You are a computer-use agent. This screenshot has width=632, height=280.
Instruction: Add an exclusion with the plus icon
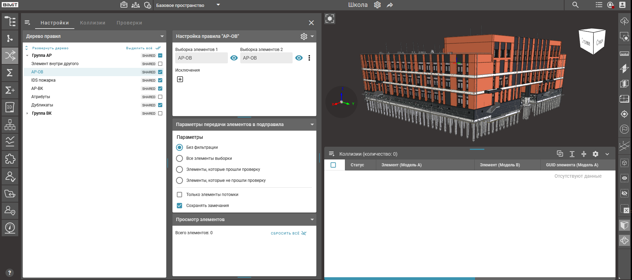[180, 79]
